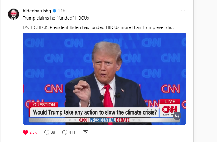Share post with paper plane icon

85,132
